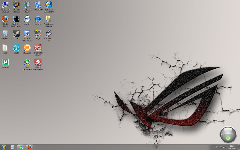The image size is (240, 150).
Task: Select the Recycle Bin icon
Action: pos(5,34)
